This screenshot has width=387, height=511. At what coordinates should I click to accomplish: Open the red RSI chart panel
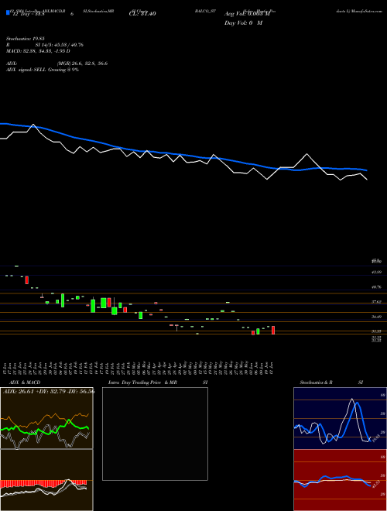tap(340, 480)
